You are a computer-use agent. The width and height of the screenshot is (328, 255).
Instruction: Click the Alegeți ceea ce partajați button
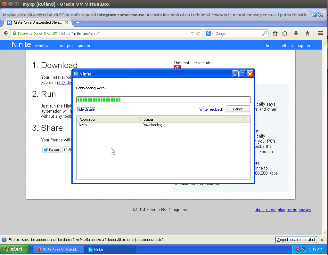(x=296, y=240)
